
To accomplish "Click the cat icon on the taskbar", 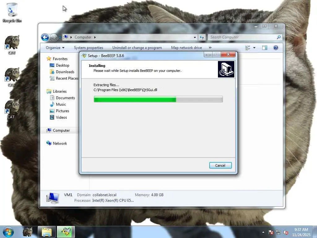I will click(x=28, y=232).
